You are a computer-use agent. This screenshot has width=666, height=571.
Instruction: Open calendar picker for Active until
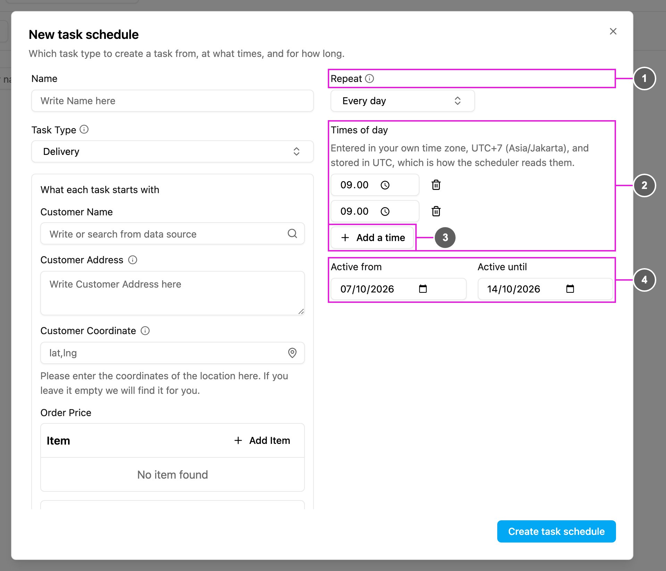tap(570, 289)
